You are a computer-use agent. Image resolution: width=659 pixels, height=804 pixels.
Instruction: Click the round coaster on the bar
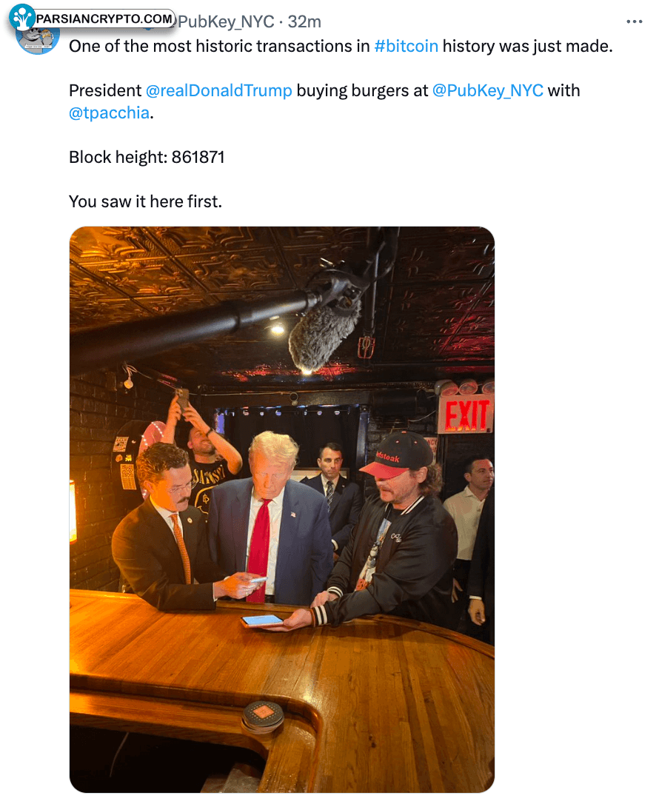(263, 714)
